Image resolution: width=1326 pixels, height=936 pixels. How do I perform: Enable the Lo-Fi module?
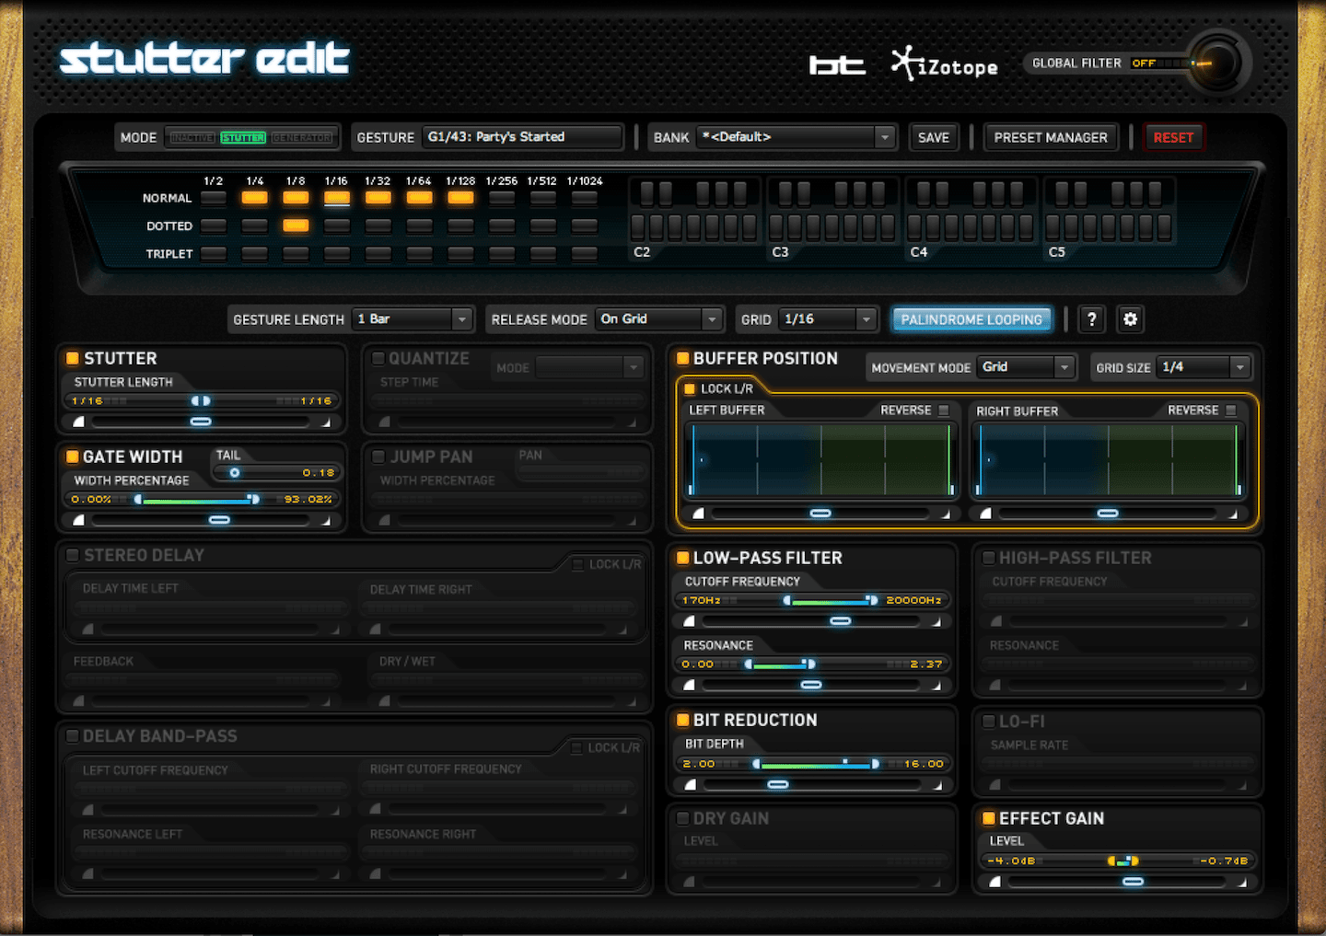click(x=989, y=722)
